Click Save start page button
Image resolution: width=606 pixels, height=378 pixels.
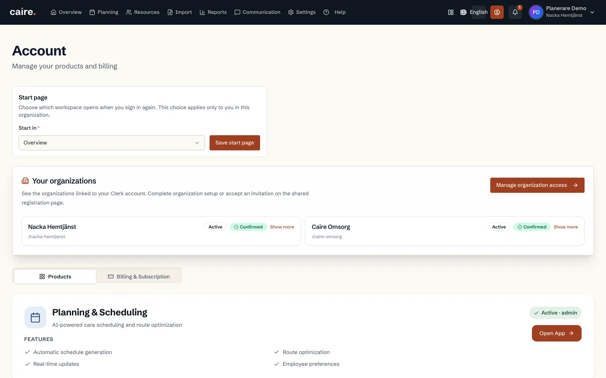click(x=235, y=143)
